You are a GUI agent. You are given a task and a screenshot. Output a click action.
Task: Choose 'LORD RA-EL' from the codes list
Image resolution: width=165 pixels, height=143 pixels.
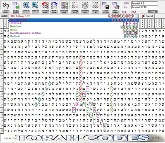coord(74,23)
